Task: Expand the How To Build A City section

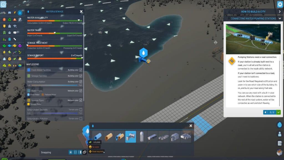Action: coord(280,12)
